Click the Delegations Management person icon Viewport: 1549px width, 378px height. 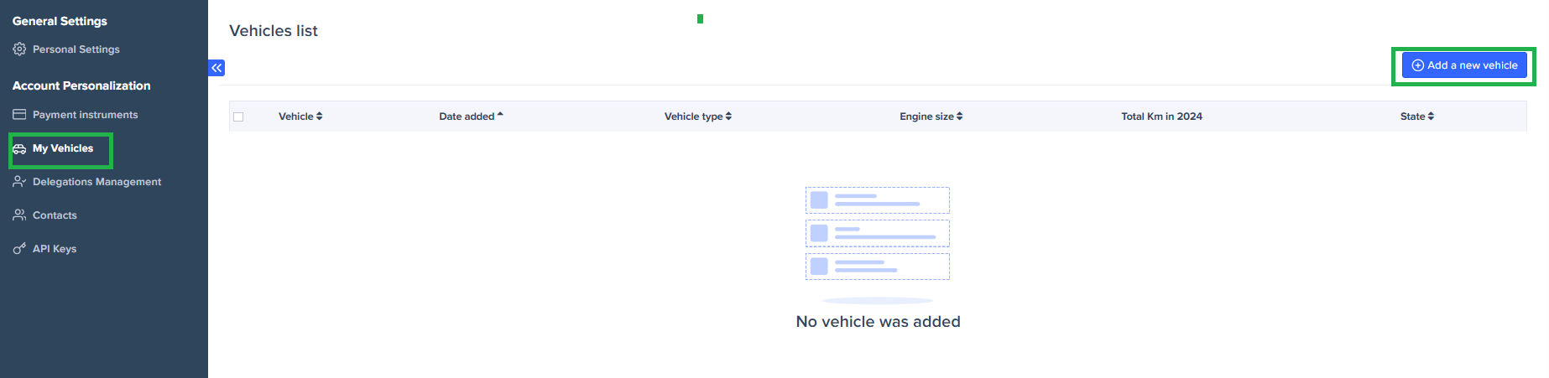coord(19,182)
